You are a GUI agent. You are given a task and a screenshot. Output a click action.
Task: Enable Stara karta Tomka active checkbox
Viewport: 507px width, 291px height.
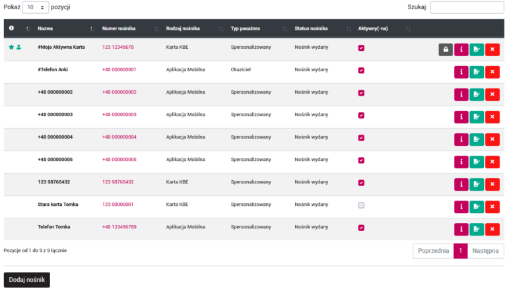[x=361, y=205]
